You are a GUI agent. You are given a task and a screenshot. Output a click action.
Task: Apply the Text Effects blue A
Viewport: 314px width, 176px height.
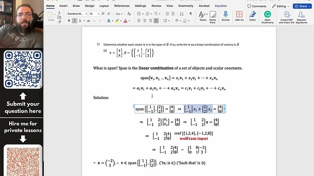(x=109, y=21)
